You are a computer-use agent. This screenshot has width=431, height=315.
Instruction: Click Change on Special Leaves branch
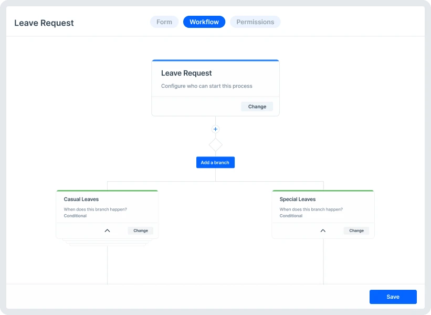tap(356, 230)
